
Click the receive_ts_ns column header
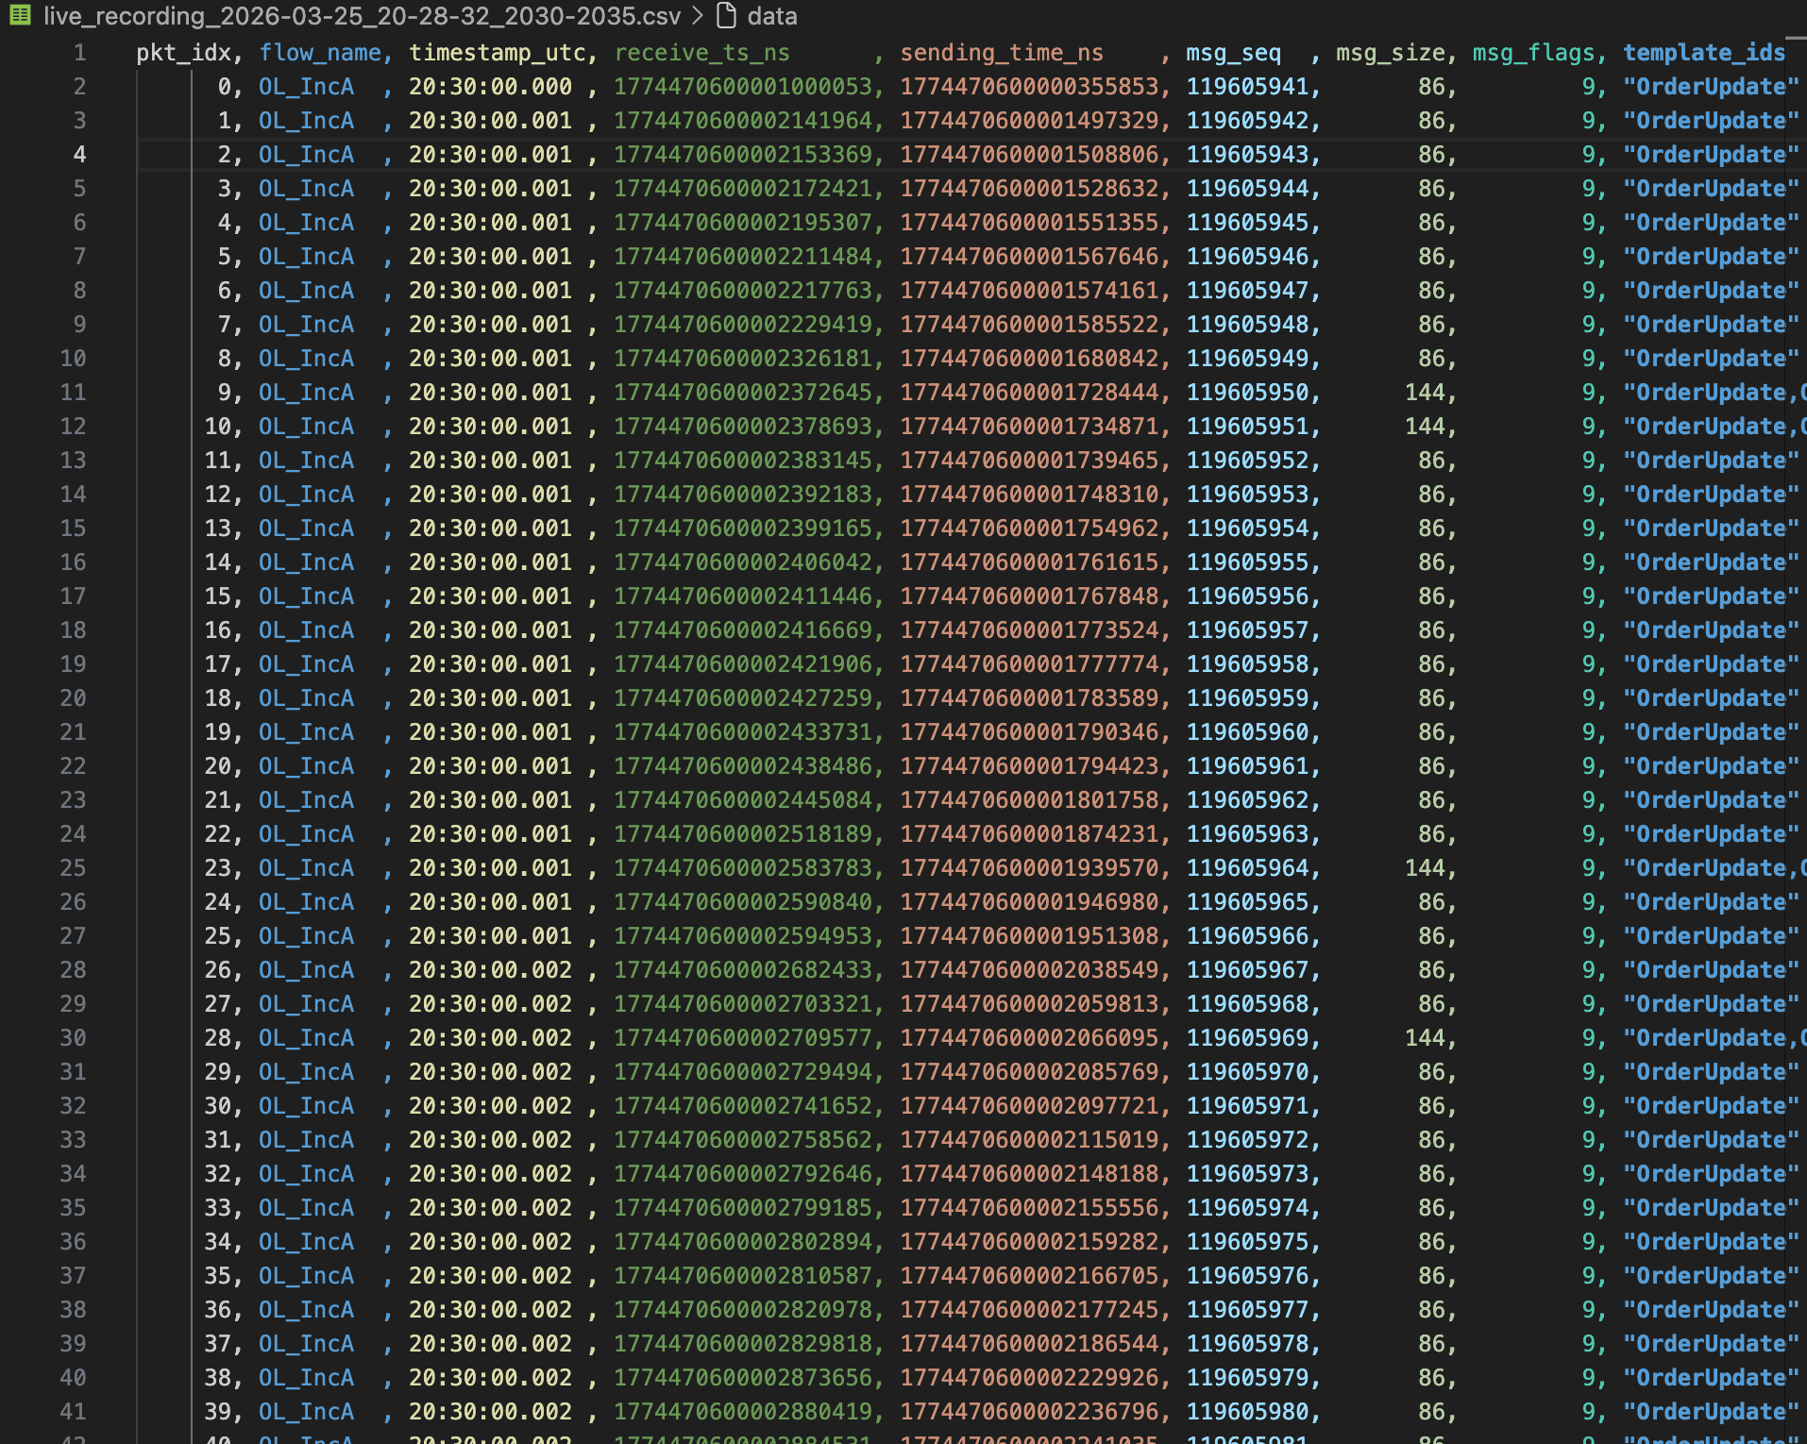701,53
